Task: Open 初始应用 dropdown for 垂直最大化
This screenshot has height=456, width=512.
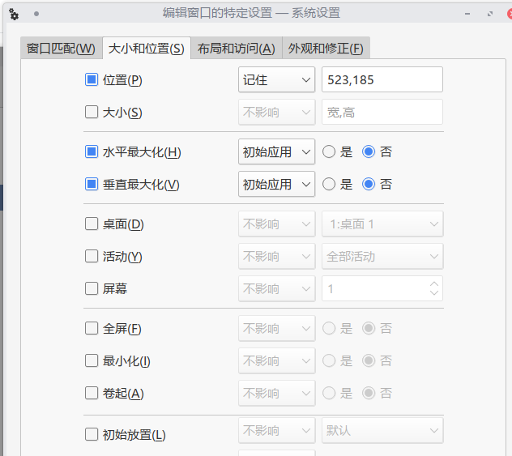Action: (276, 184)
